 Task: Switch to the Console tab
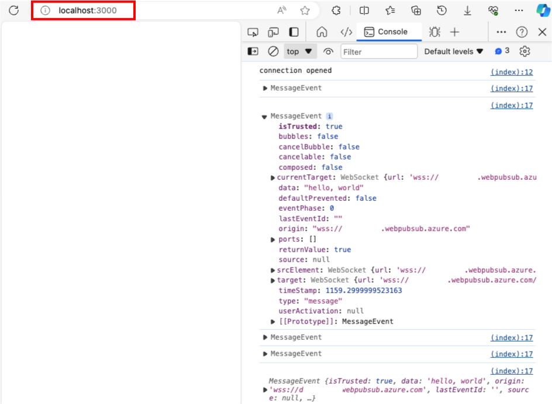click(389, 32)
